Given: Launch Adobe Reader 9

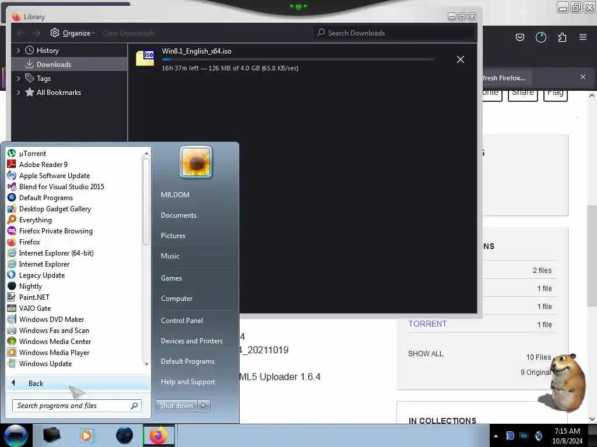Looking at the screenshot, I should (x=43, y=164).
